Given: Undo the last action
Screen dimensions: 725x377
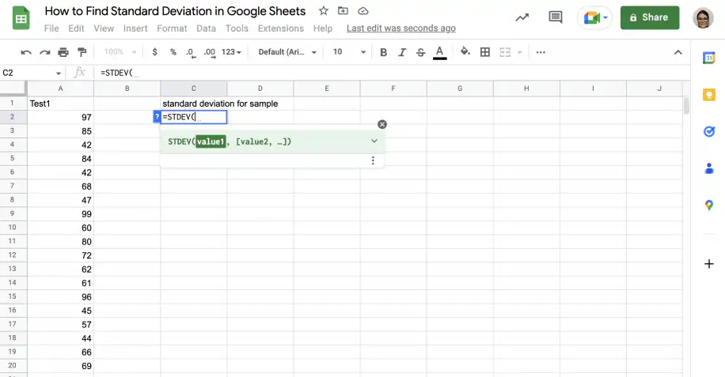Looking at the screenshot, I should pos(26,52).
